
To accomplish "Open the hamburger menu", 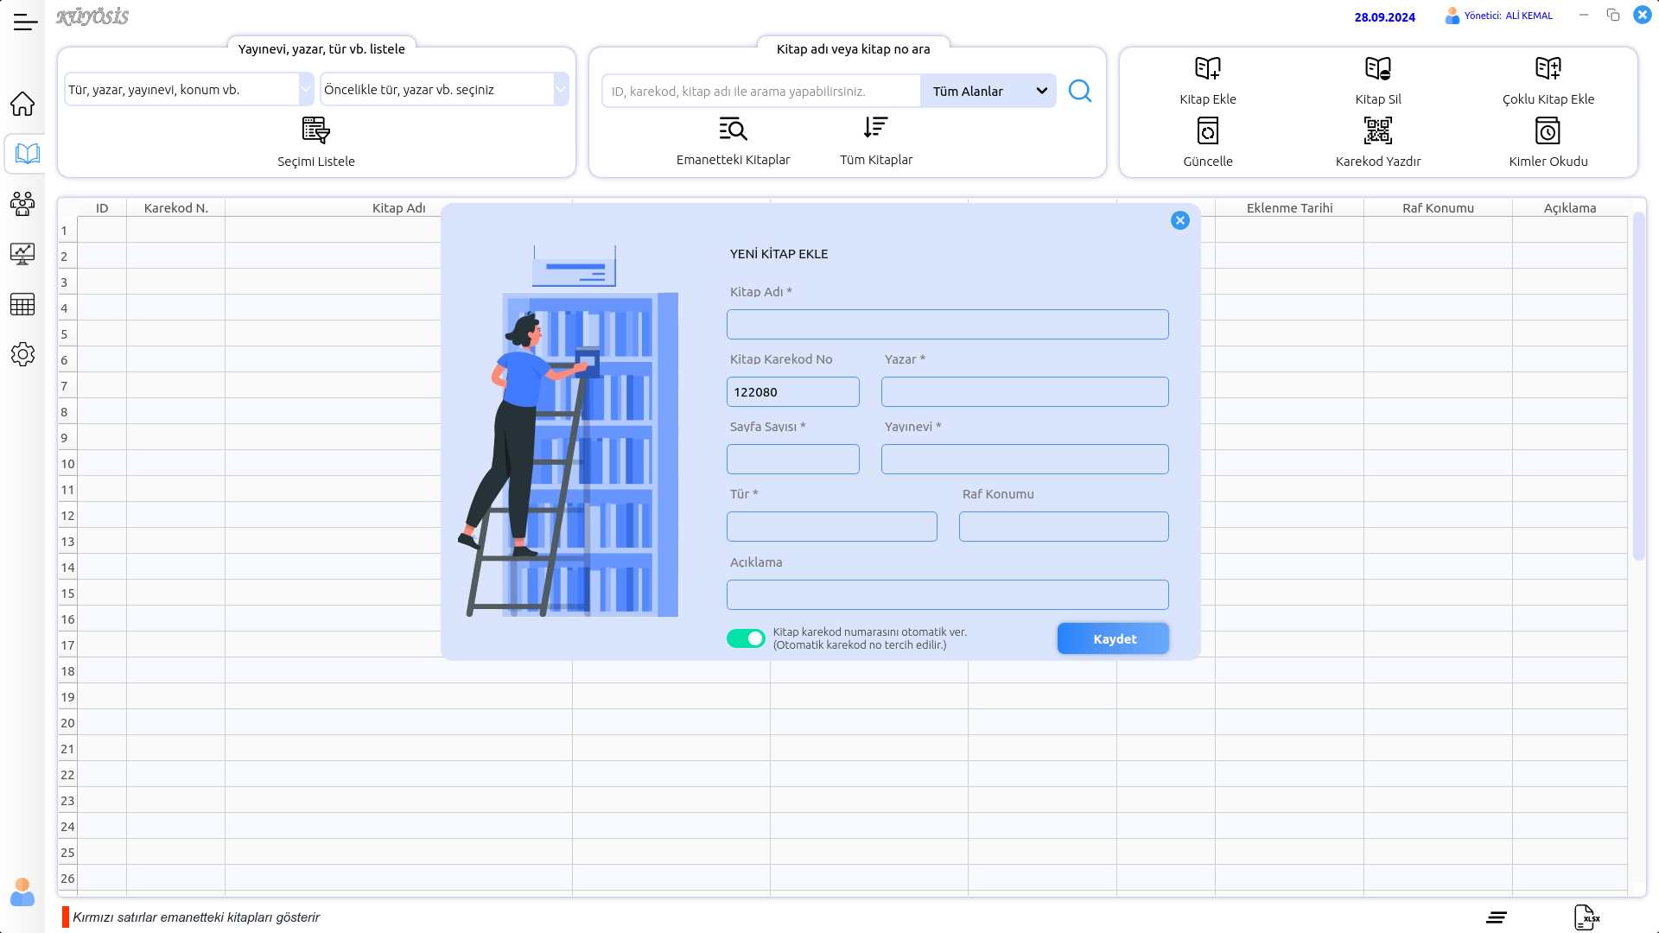I will point(25,22).
